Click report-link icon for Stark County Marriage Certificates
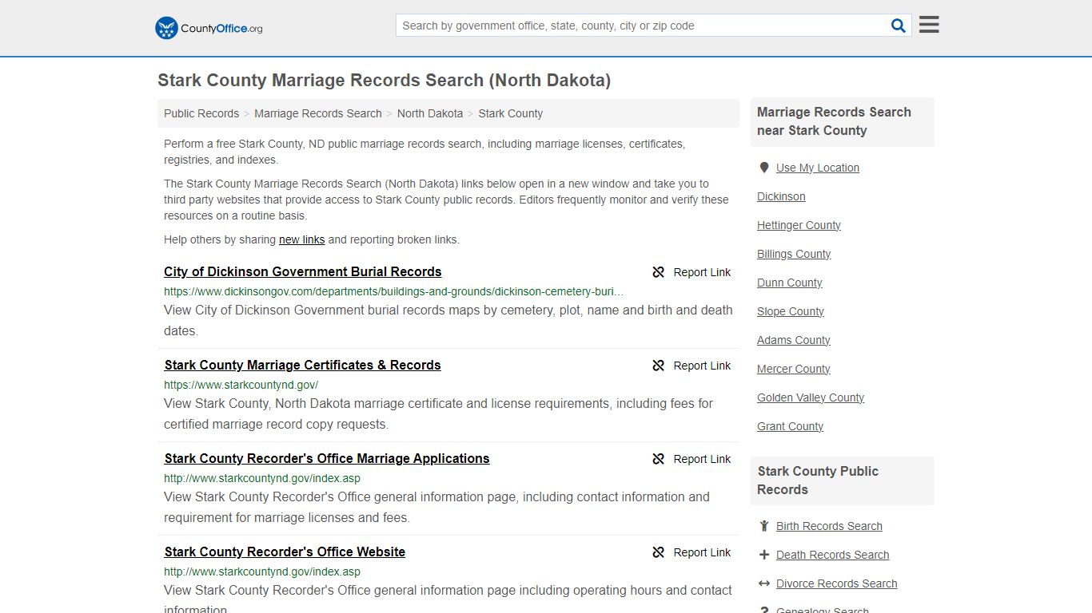 [659, 366]
